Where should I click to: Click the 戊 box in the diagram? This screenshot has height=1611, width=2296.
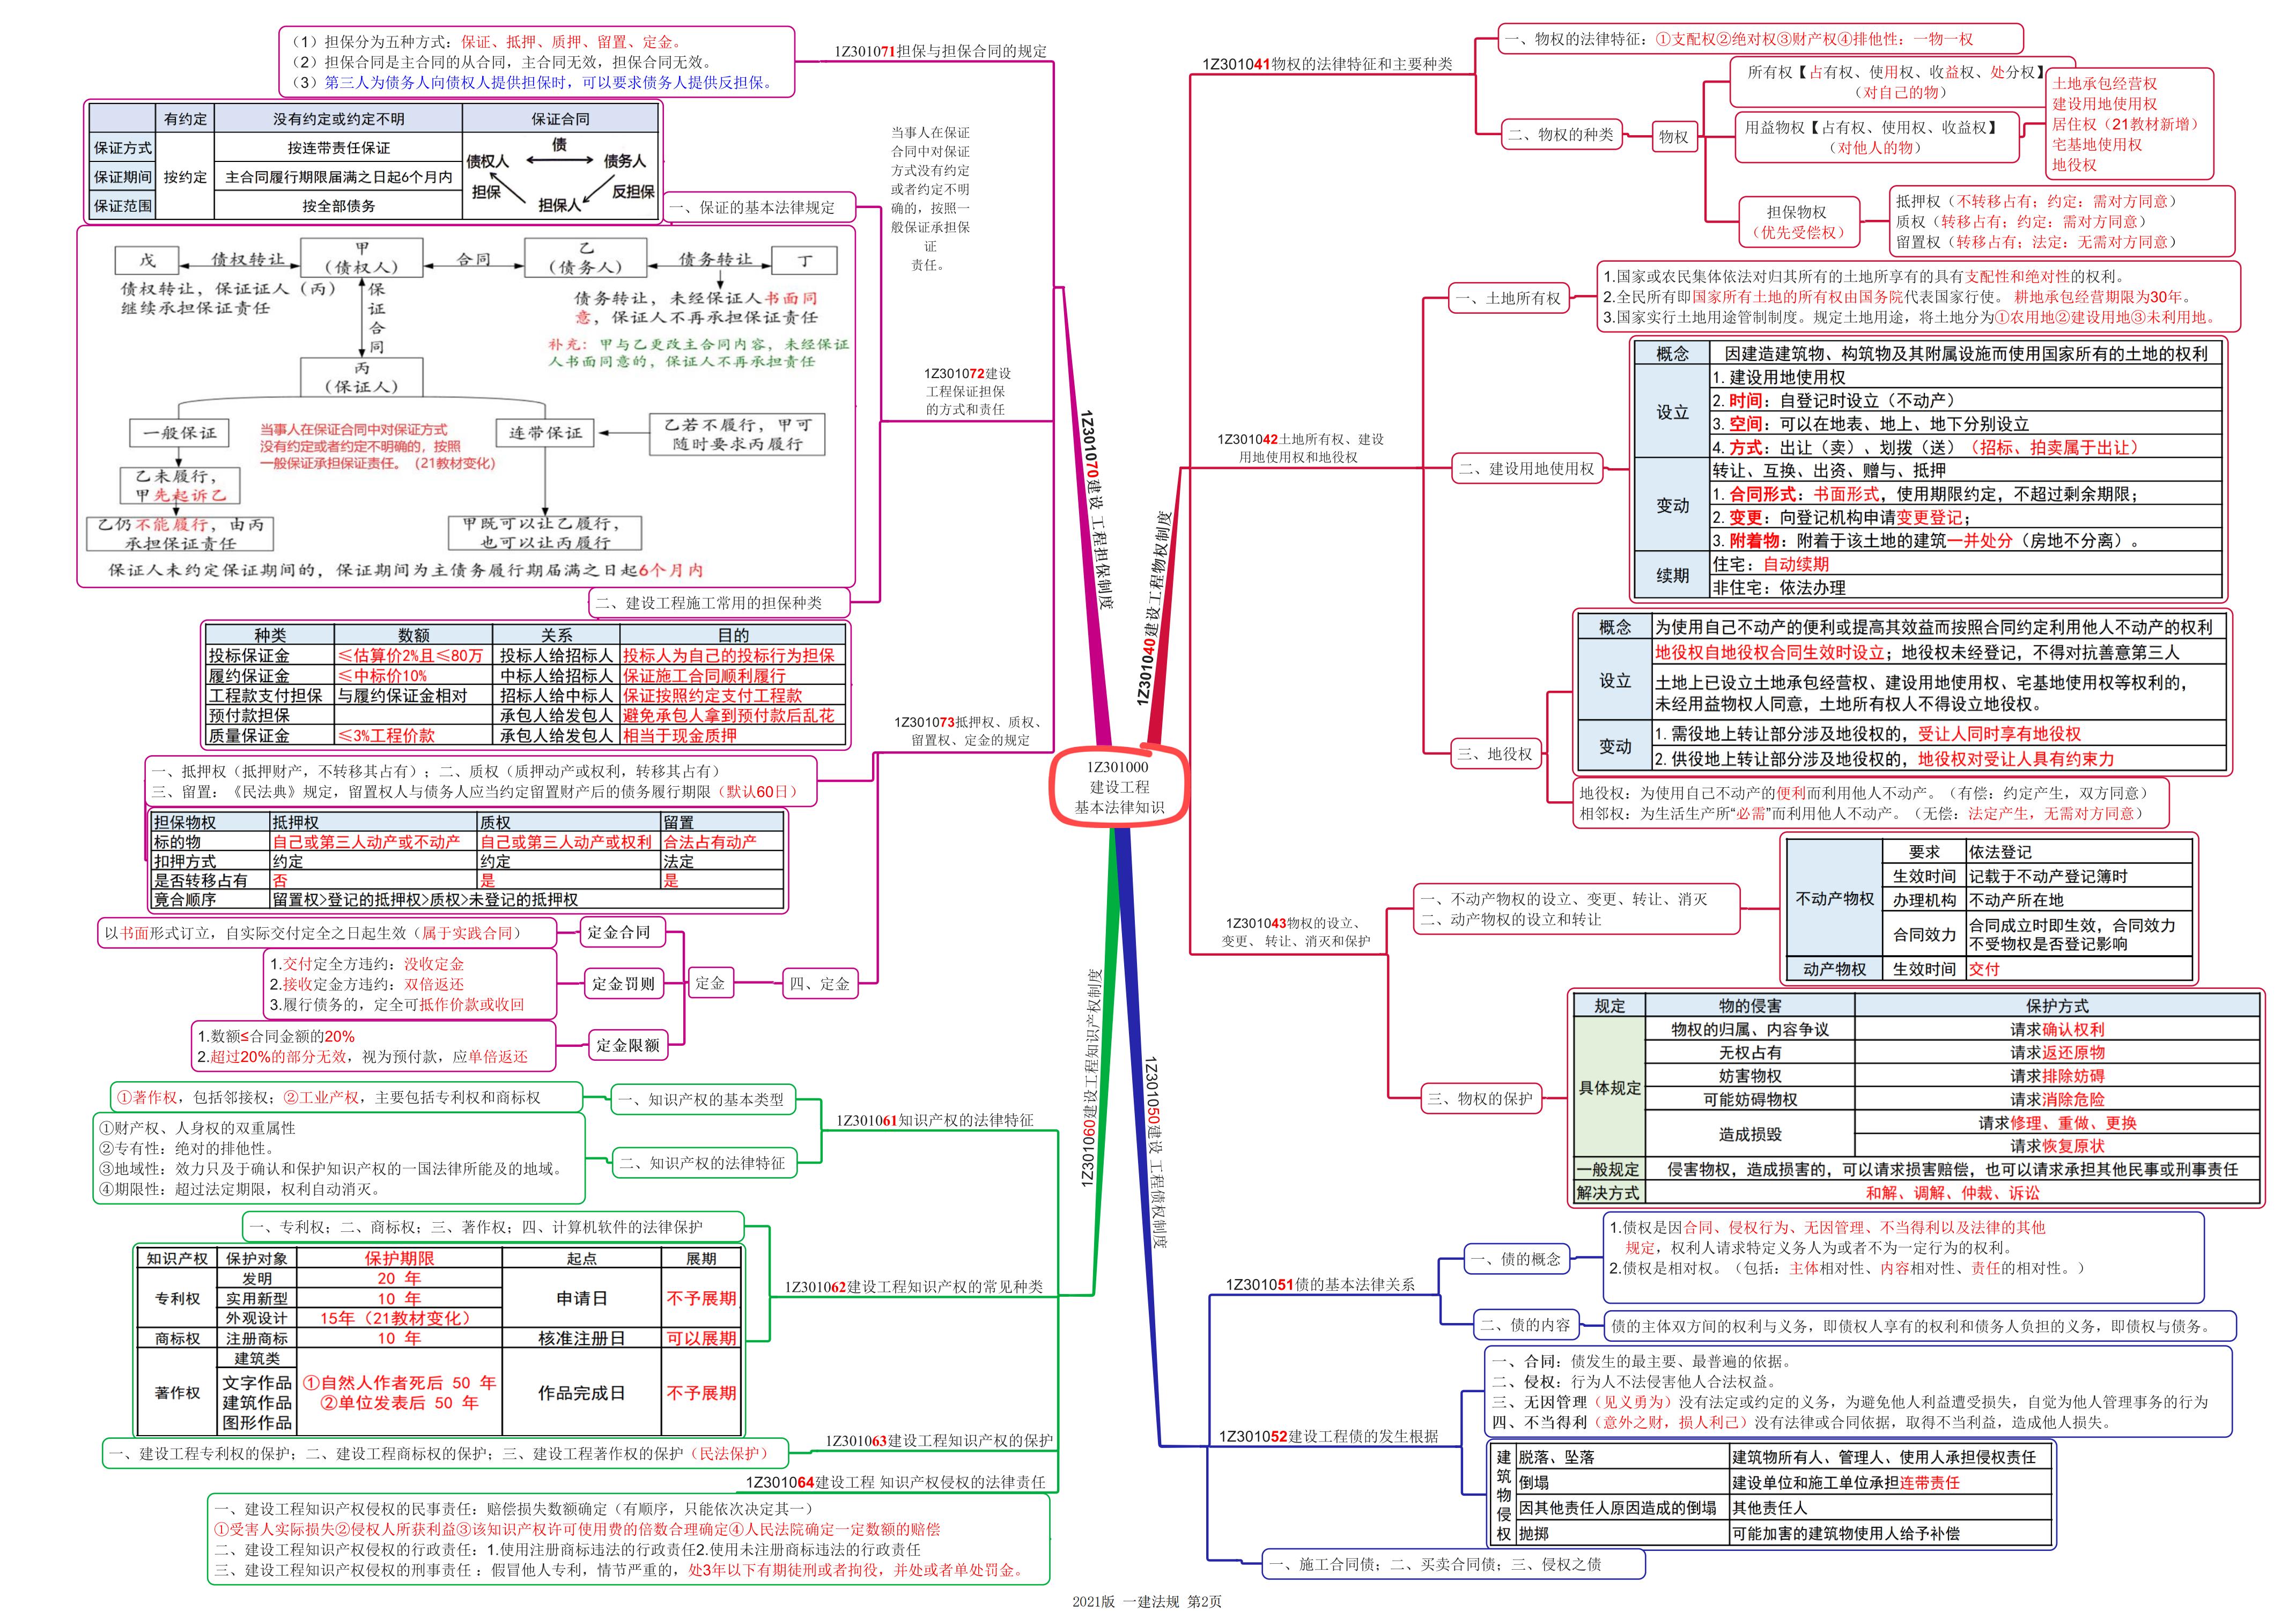tap(147, 260)
